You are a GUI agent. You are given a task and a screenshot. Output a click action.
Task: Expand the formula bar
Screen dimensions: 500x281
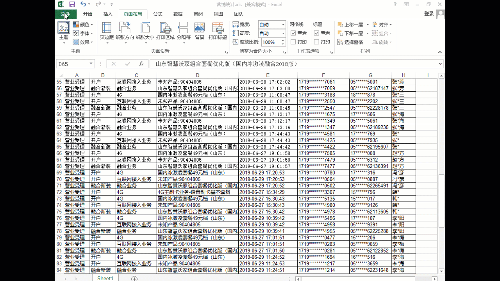click(441, 64)
